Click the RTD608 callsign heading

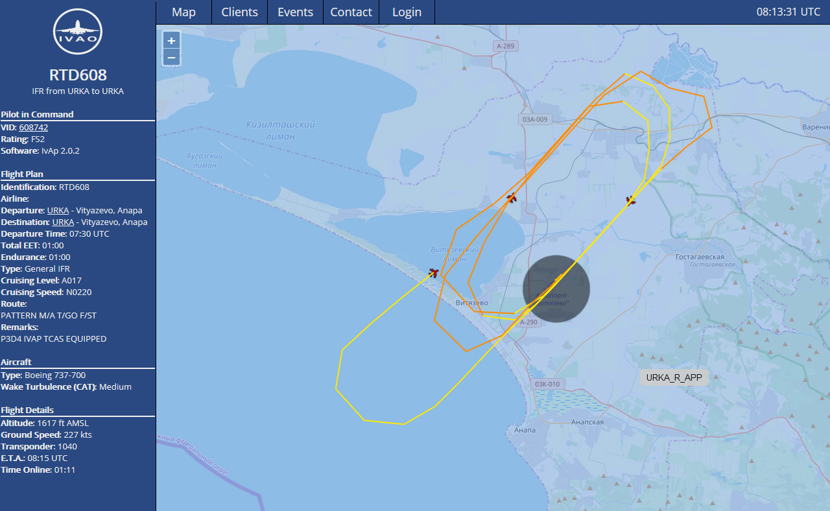[x=78, y=75]
